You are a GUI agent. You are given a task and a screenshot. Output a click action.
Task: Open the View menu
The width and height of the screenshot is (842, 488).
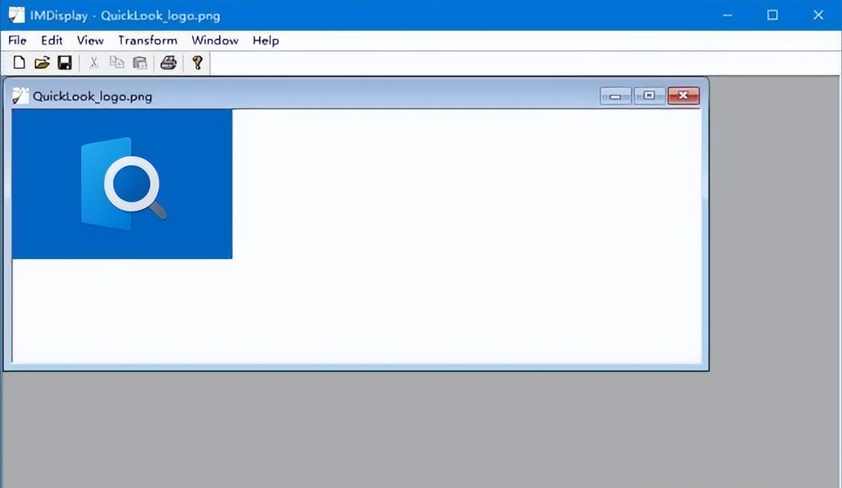coord(90,40)
